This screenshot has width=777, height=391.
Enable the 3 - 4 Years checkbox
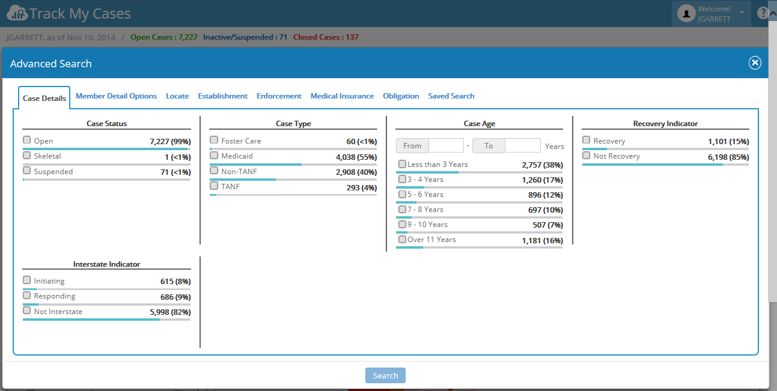[403, 178]
